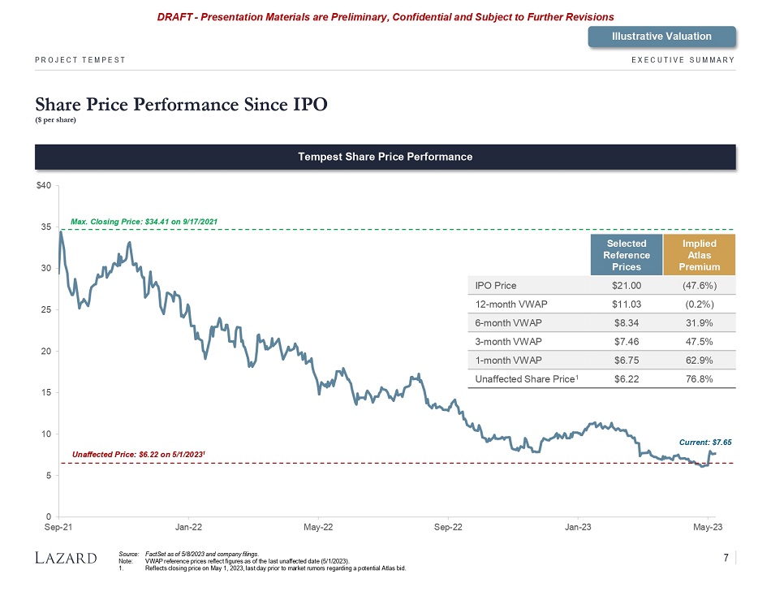Select the IPO Price table row label
Screen dimensions: 771x596
pos(496,285)
